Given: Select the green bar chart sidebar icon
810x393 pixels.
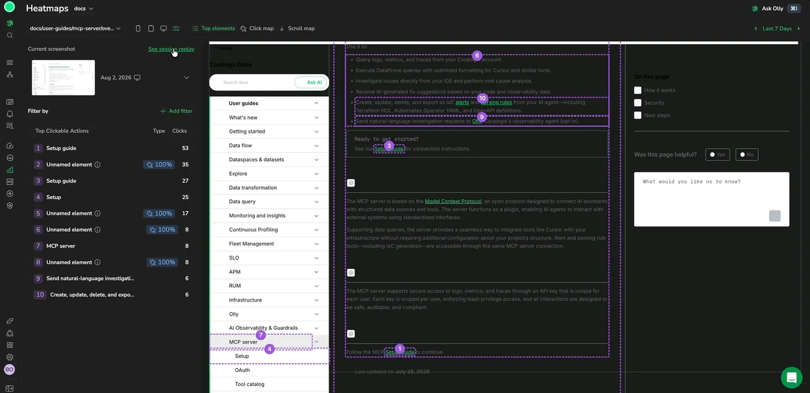Looking at the screenshot, I should [x=10, y=170].
